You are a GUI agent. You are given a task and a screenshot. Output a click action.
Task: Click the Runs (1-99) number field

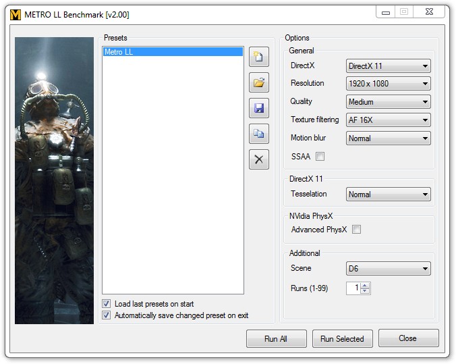353,288
